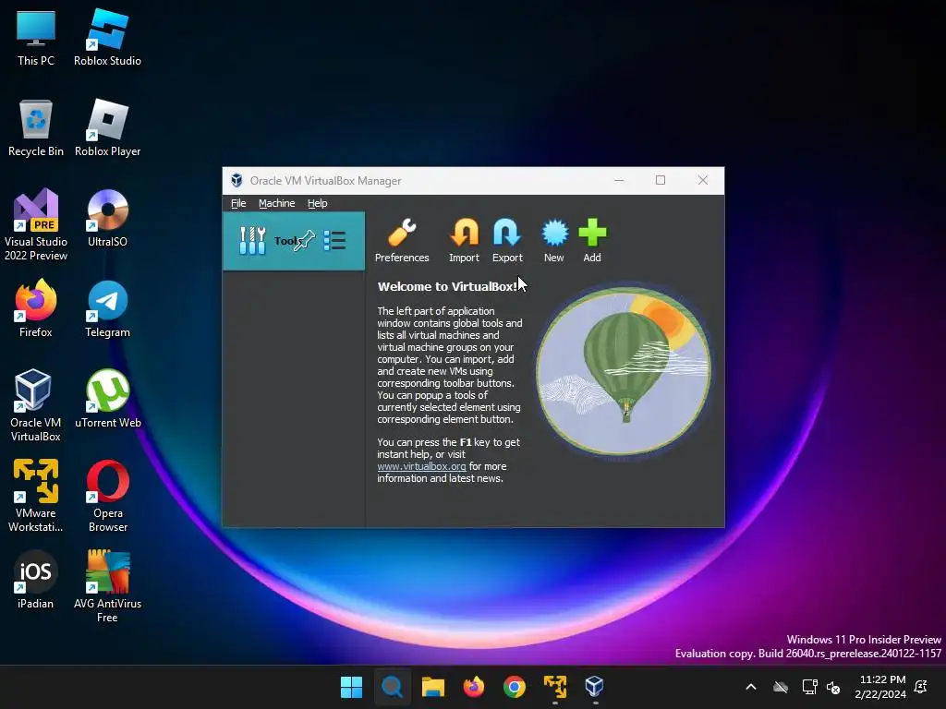Visit the www.virtualbox.org link
946x709 pixels.
click(x=421, y=466)
